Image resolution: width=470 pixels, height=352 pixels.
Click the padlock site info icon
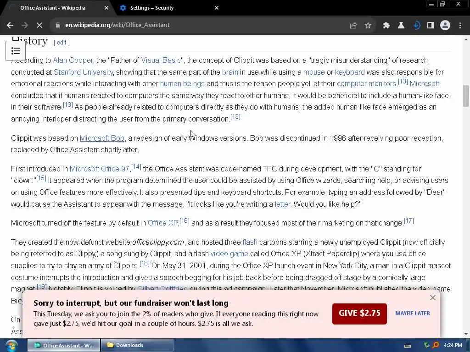(x=57, y=25)
